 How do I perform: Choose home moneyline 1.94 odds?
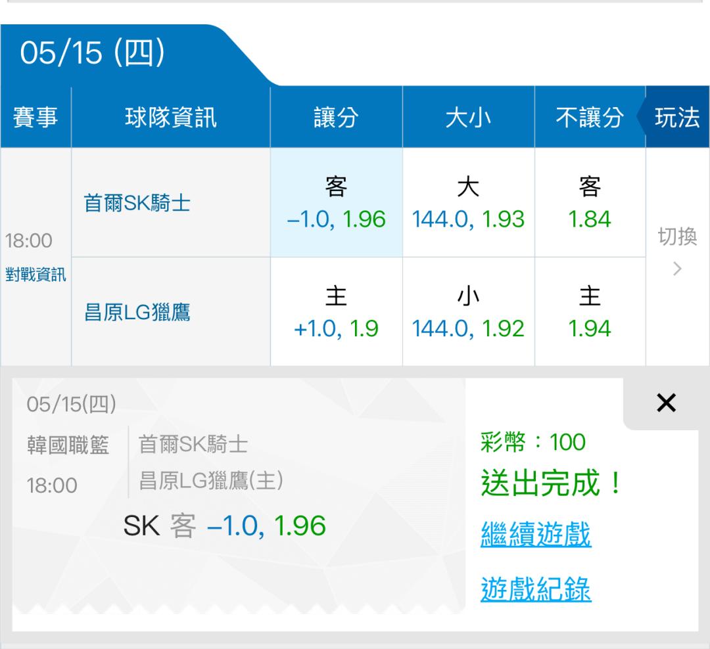pos(590,312)
